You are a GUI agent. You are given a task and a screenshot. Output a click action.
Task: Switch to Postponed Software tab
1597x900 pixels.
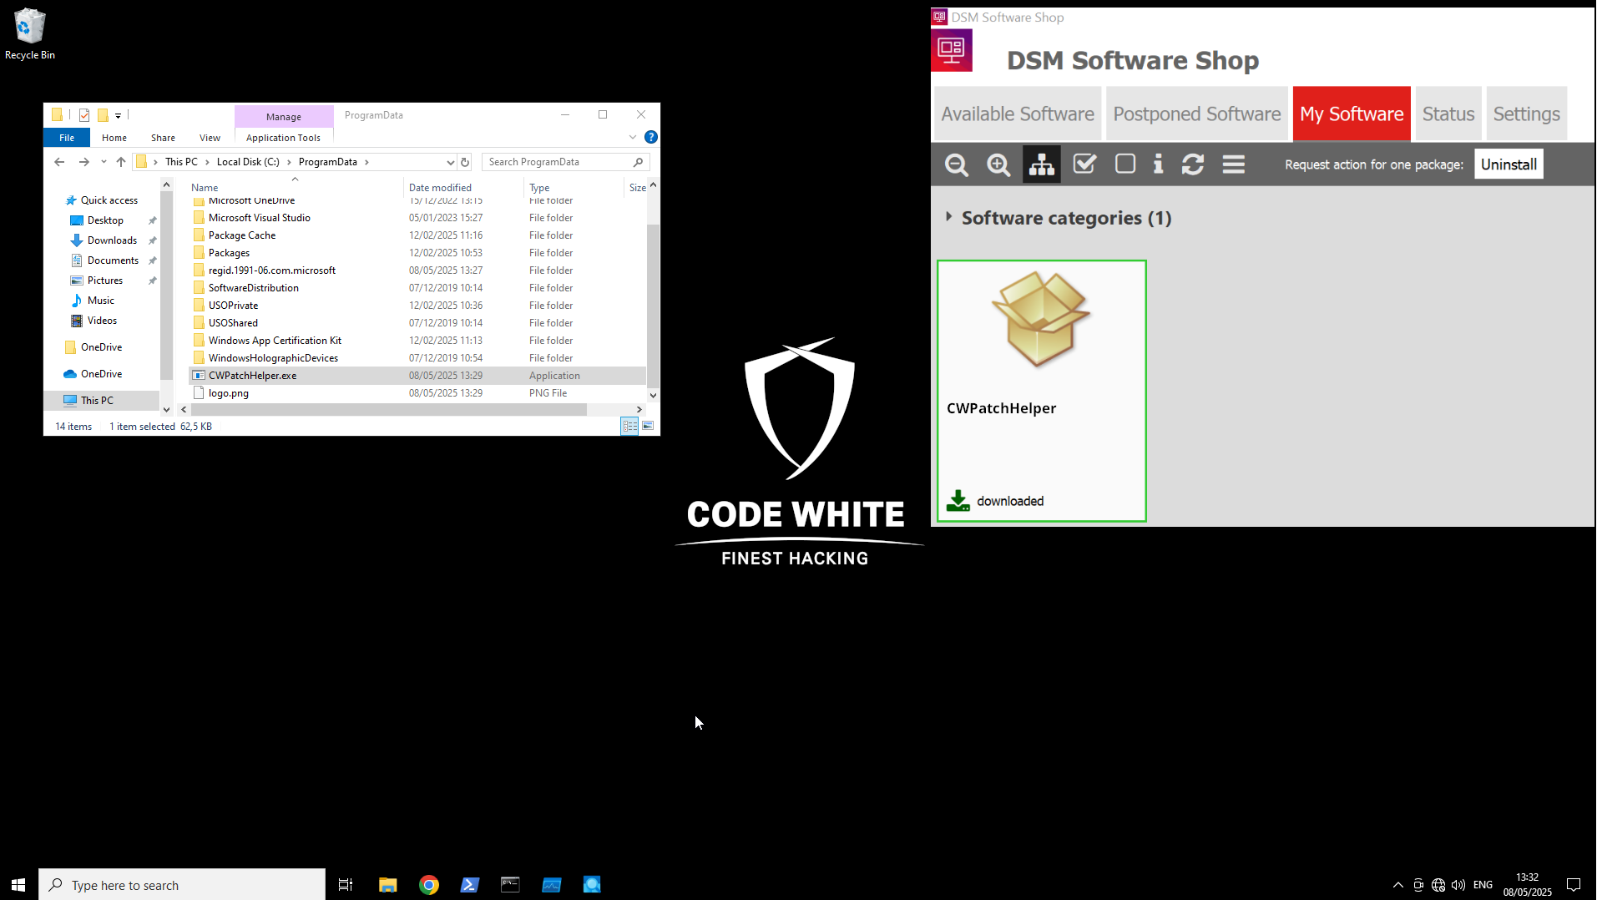pos(1196,114)
